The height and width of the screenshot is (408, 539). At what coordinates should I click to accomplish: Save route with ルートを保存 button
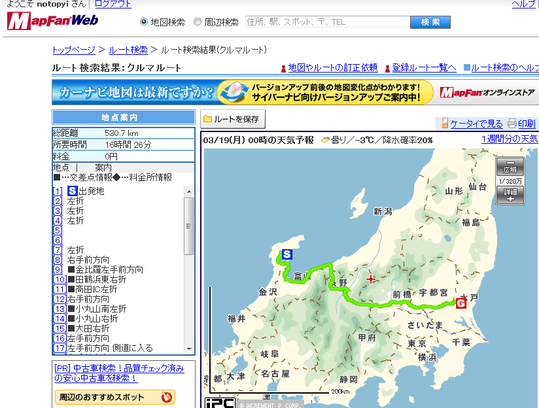point(233,120)
